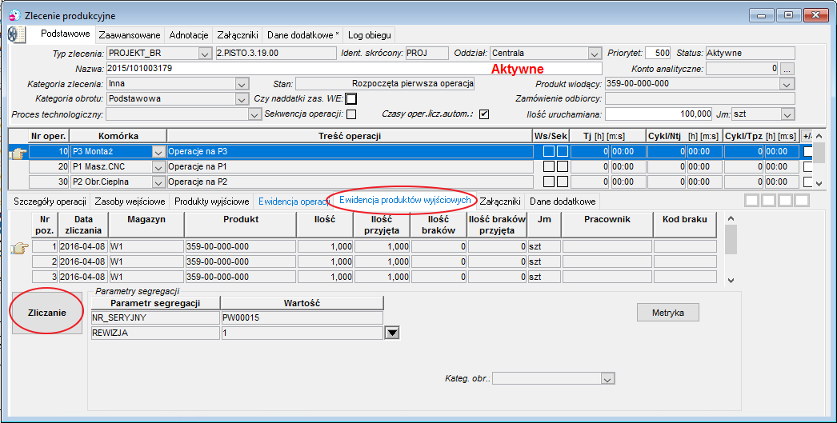Switch to the Podstawowe tab
Image resolution: width=837 pixels, height=423 pixels.
coord(65,34)
